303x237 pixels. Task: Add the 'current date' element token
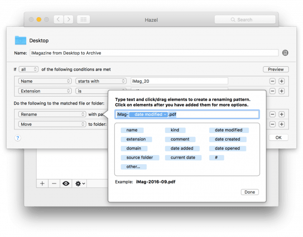click(x=183, y=158)
